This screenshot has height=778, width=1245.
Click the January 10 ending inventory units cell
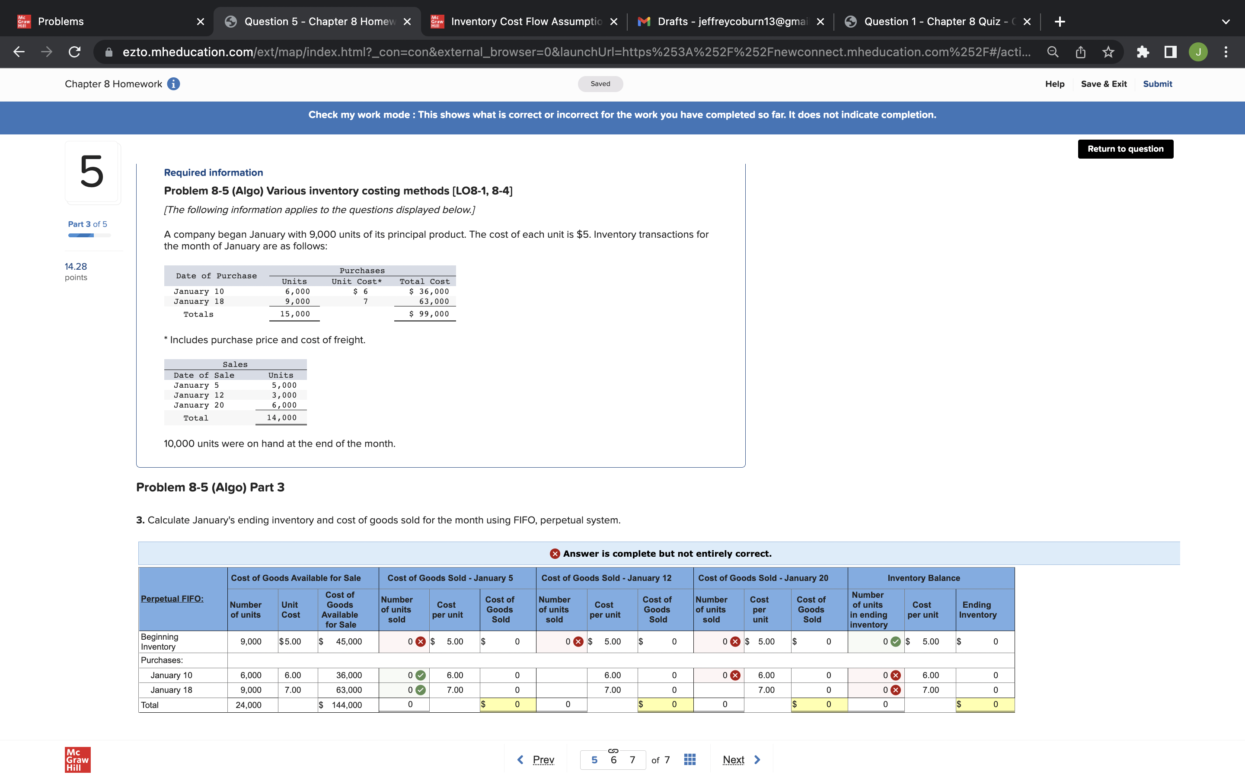coord(875,675)
